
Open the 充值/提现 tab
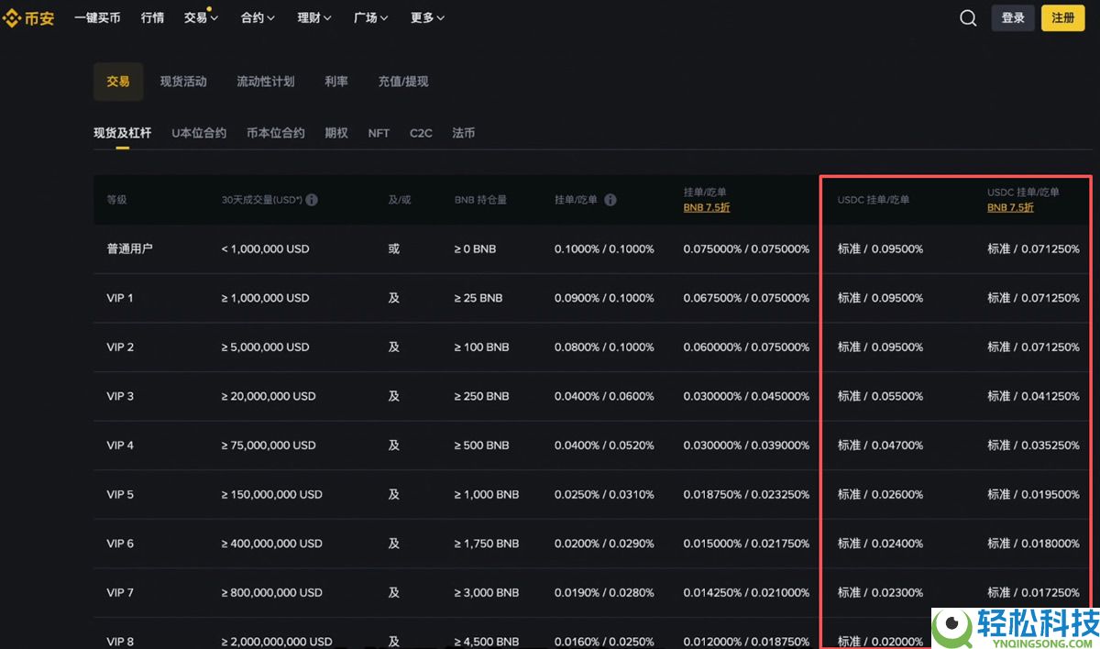point(403,81)
